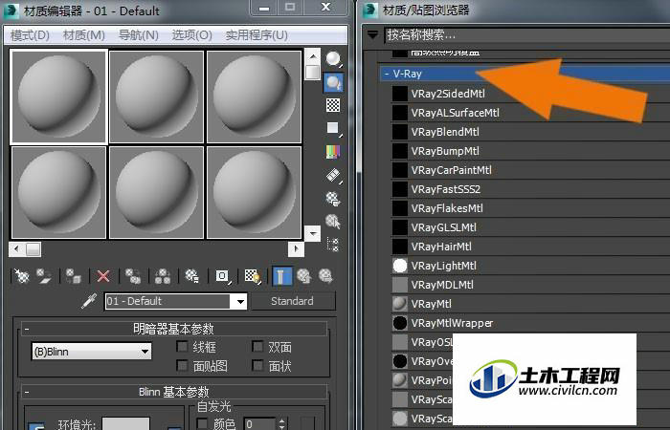Click the Material ID Channel icon
670x430 pixels.
click(x=223, y=276)
